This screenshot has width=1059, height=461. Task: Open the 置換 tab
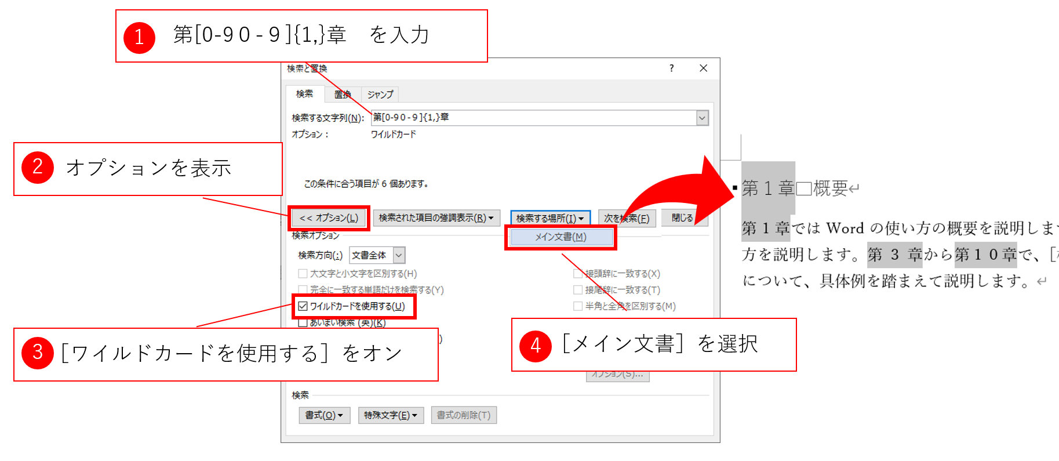[x=343, y=95]
